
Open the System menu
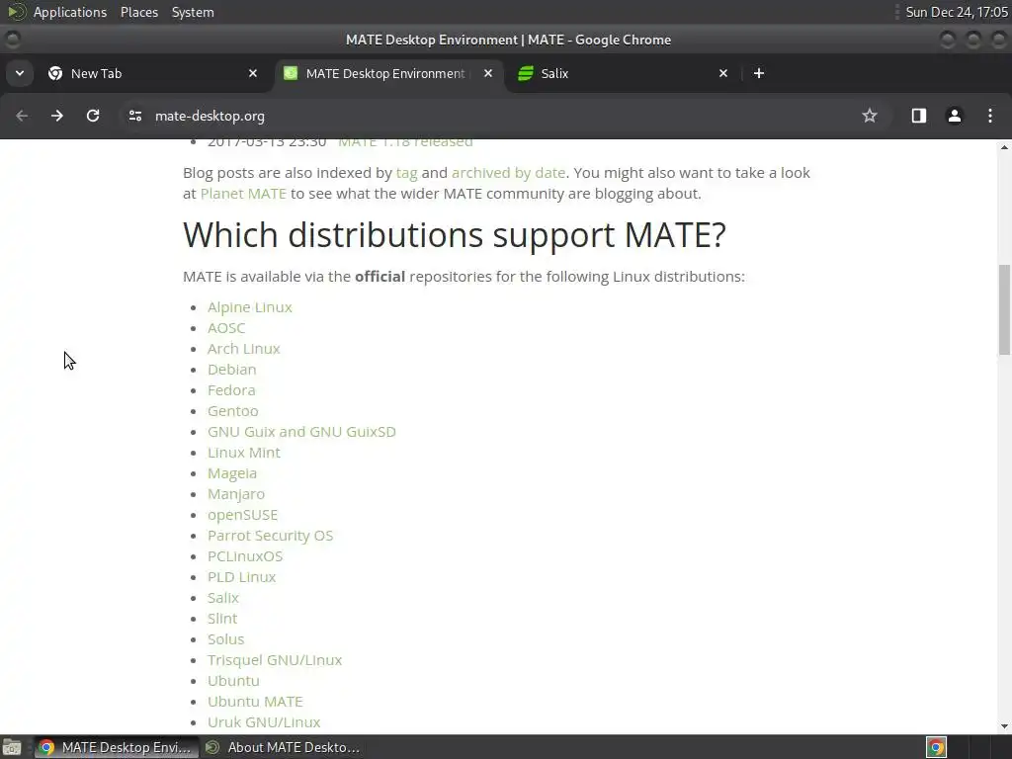(x=193, y=12)
